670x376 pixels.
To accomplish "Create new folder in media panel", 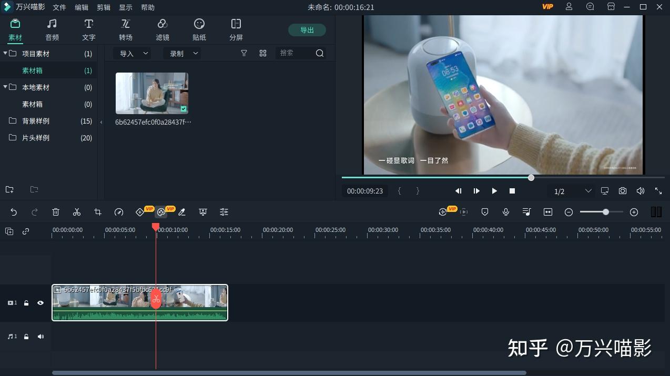I will coord(9,189).
